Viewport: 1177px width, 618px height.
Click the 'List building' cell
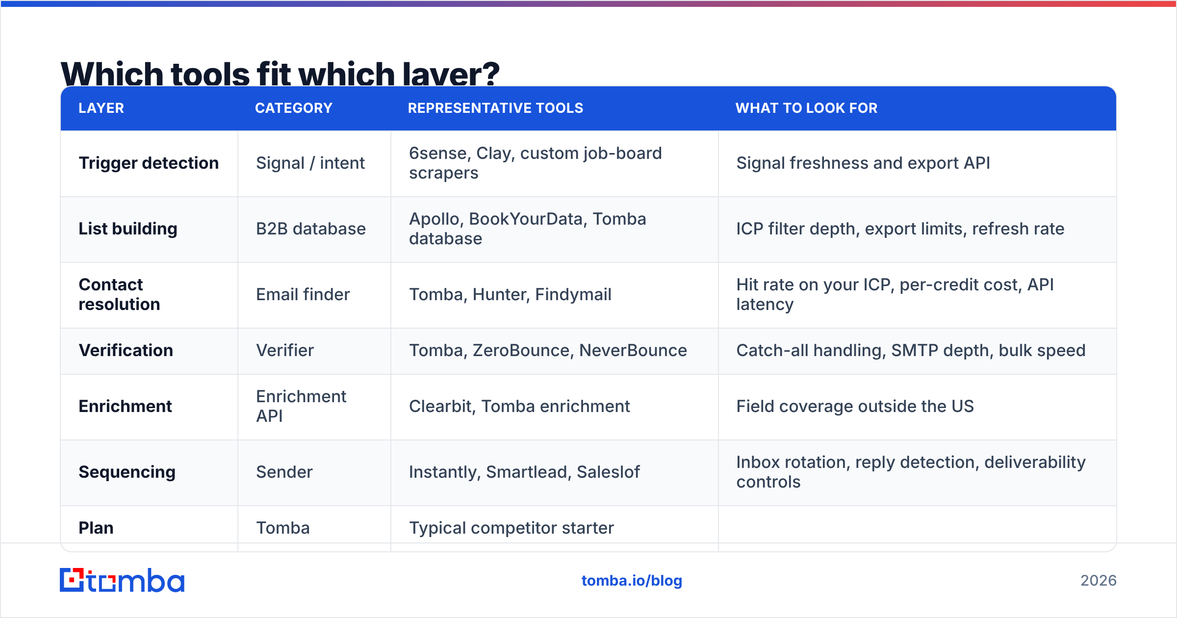tap(149, 229)
